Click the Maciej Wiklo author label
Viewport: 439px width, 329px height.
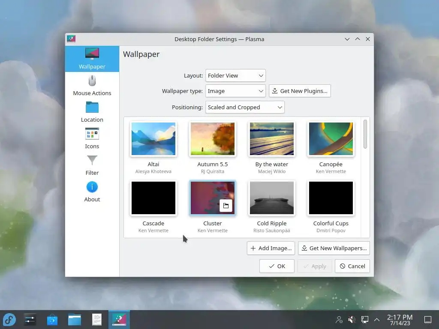click(x=271, y=171)
